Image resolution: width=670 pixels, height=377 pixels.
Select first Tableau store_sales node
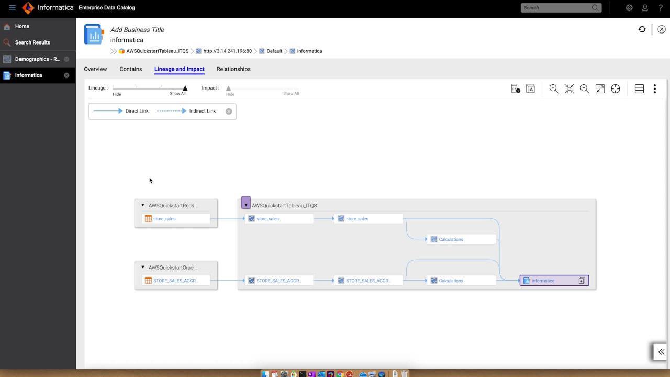coord(280,219)
